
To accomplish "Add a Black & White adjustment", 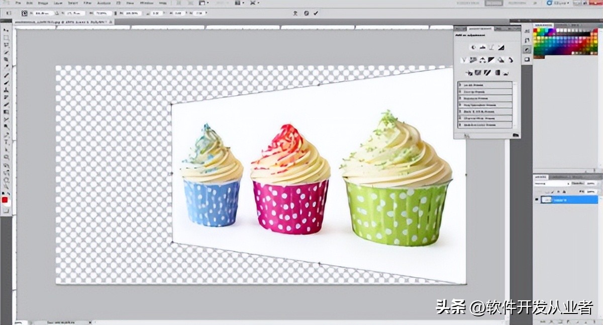I will point(491,60).
